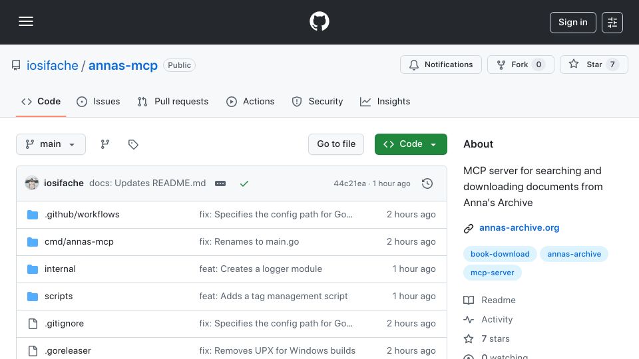
Task: View branches icon next to main
Action: [x=105, y=144]
